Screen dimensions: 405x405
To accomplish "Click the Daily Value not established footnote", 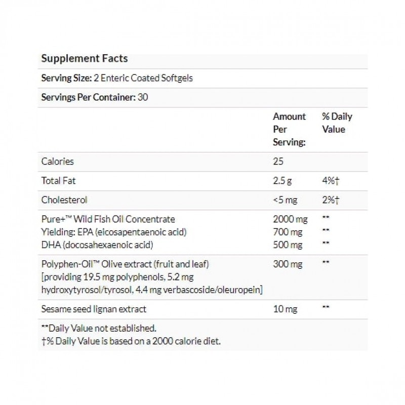I will [x=99, y=328].
